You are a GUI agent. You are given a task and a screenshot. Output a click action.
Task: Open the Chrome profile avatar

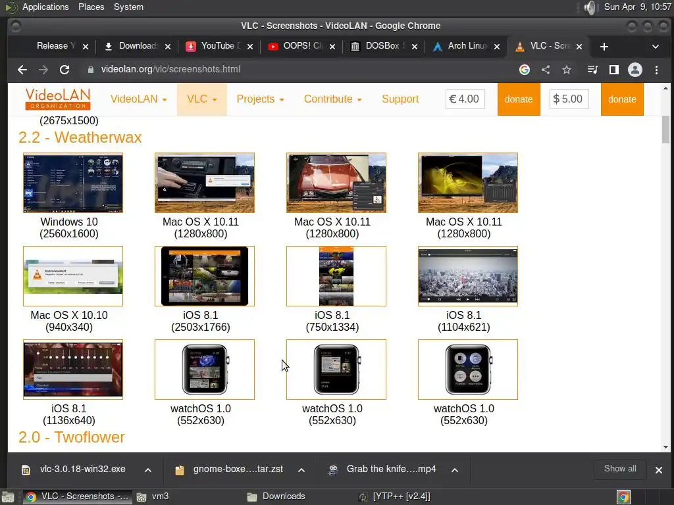pyautogui.click(x=635, y=70)
